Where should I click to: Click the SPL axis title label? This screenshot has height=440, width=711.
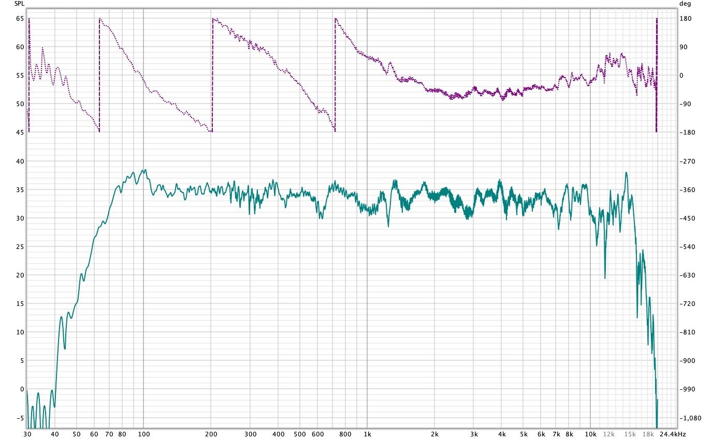tap(19, 4)
